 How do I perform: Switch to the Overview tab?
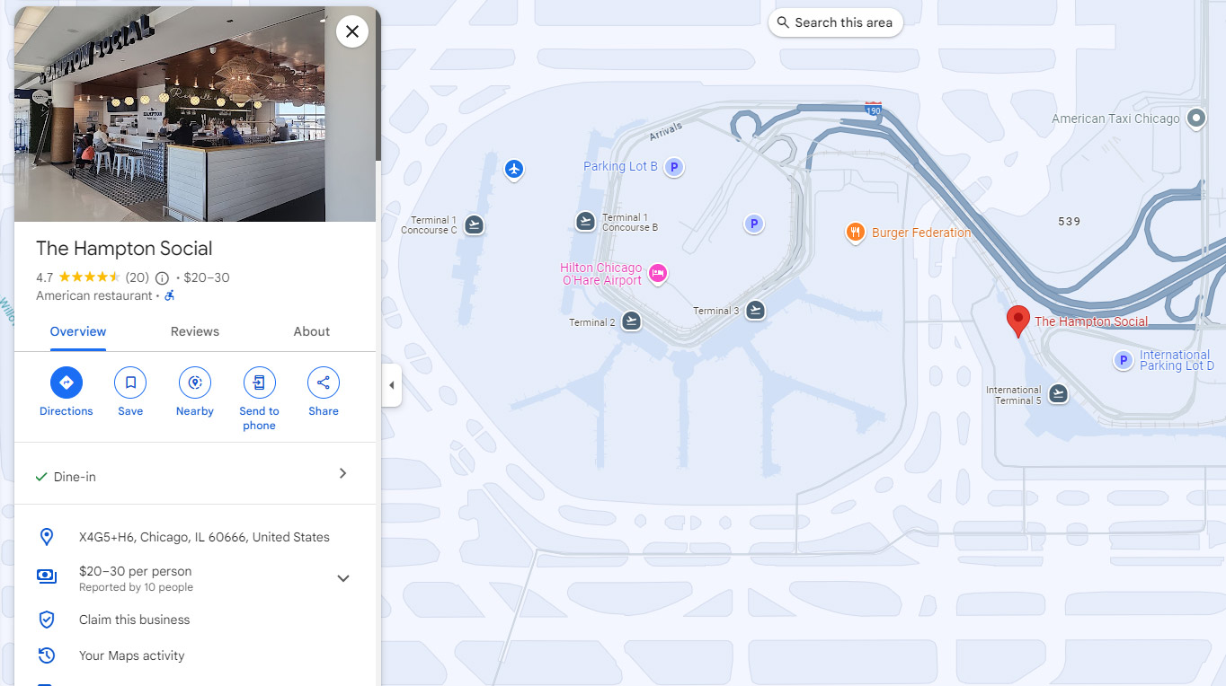tap(78, 331)
